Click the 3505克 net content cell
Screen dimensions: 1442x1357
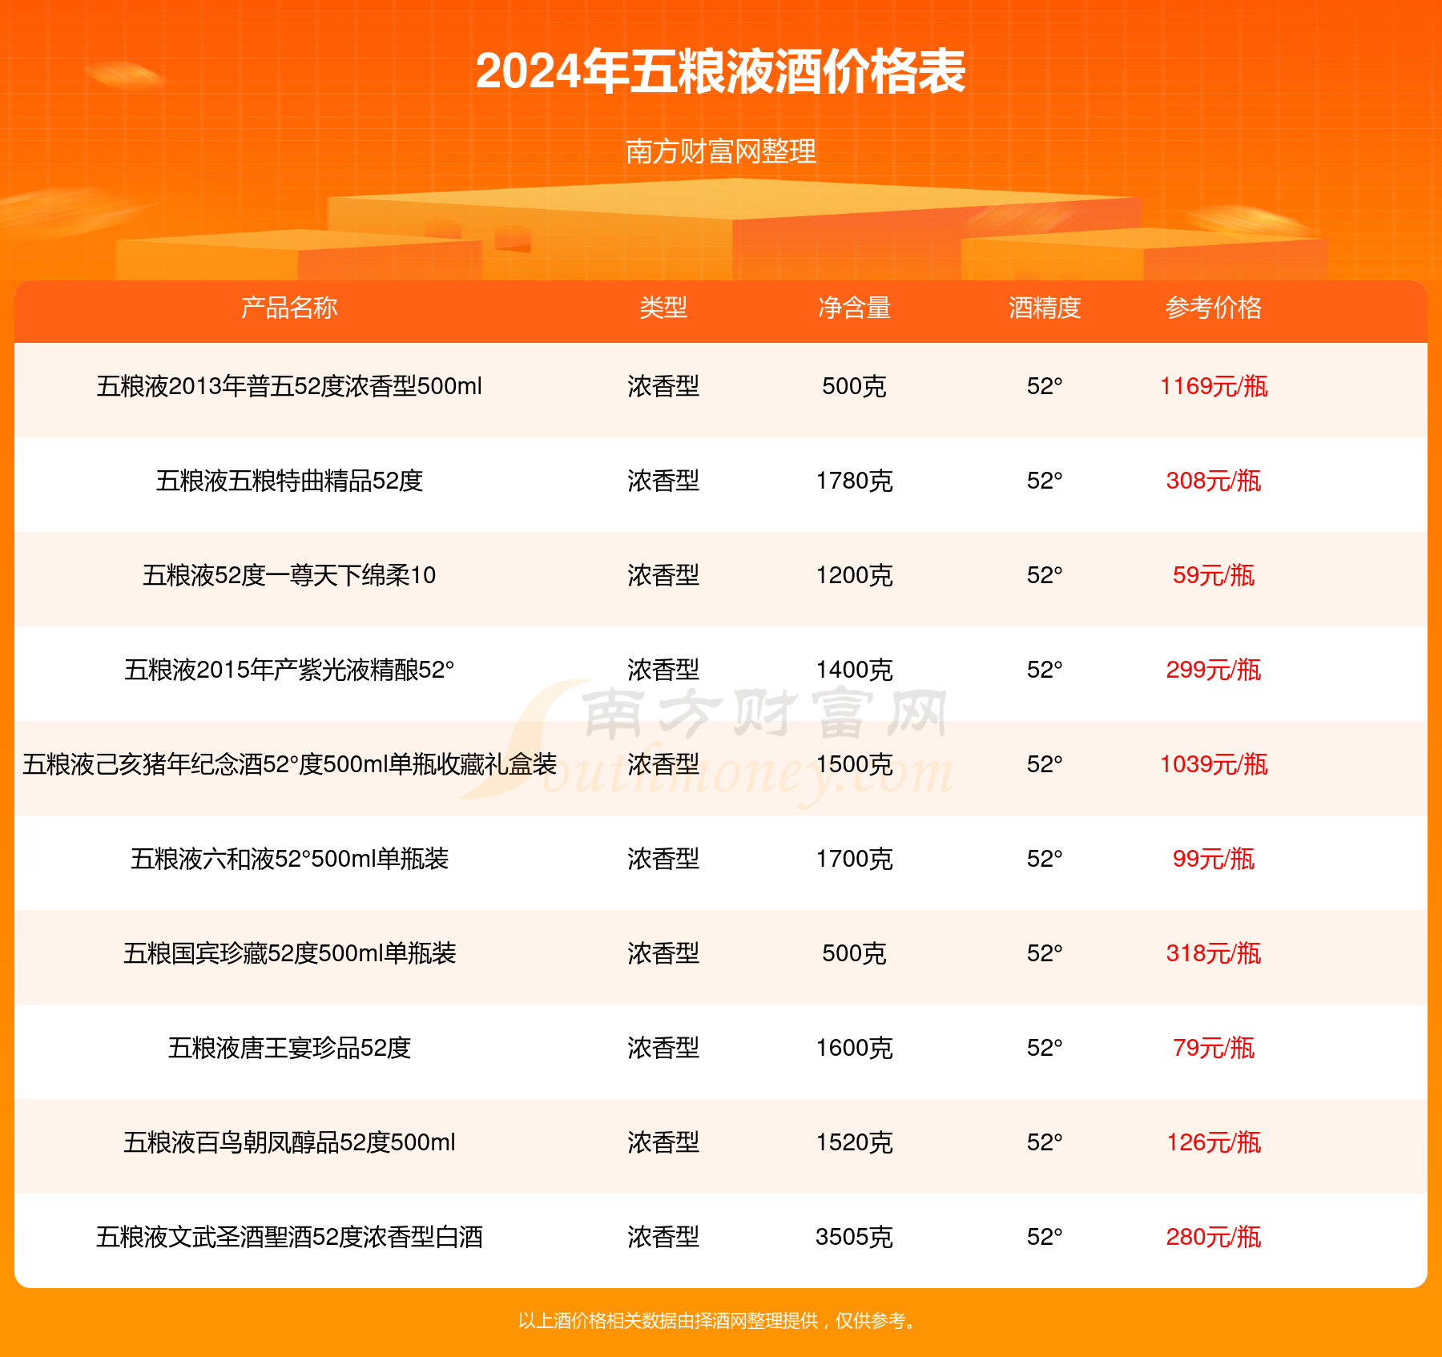[854, 1237]
